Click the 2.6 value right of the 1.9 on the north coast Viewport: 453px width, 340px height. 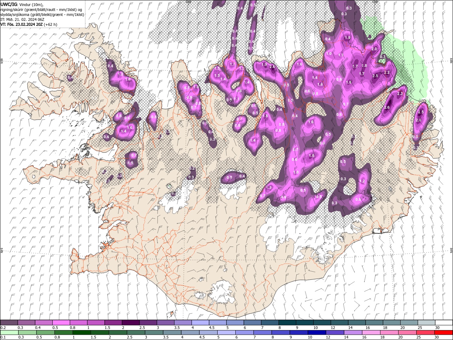[272, 67]
